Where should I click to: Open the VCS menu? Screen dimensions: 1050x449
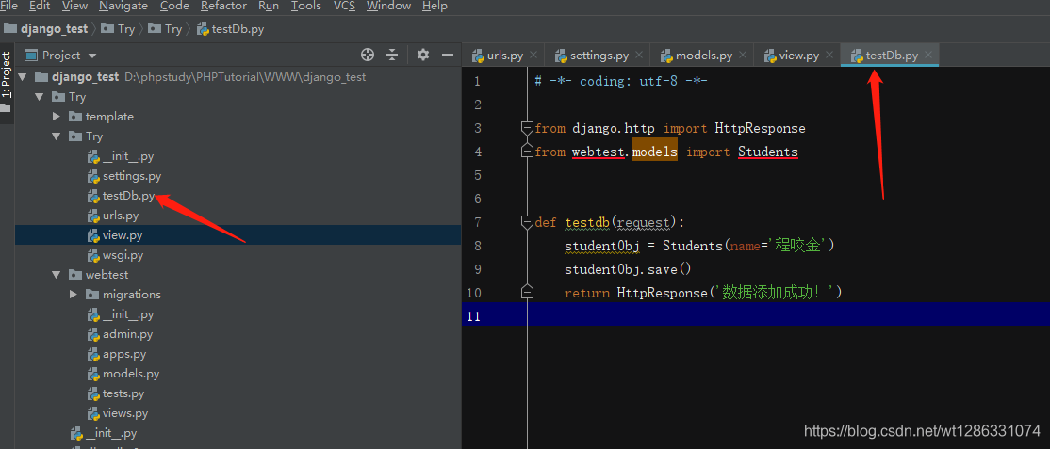344,6
